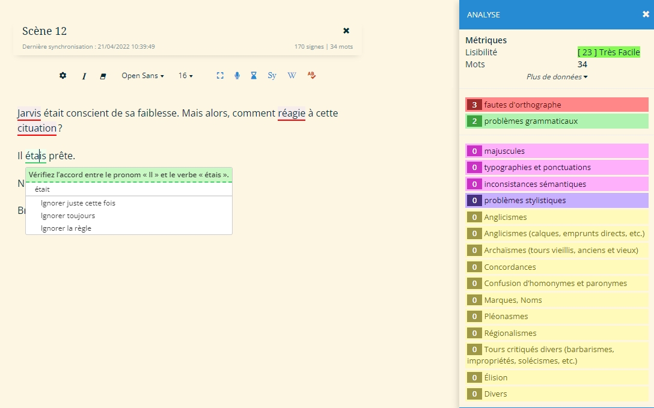Activate voice dictation with the microphone icon
654x408 pixels.
237,76
